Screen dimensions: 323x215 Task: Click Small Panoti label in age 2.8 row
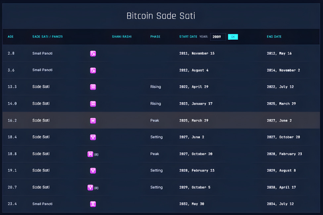click(42, 53)
